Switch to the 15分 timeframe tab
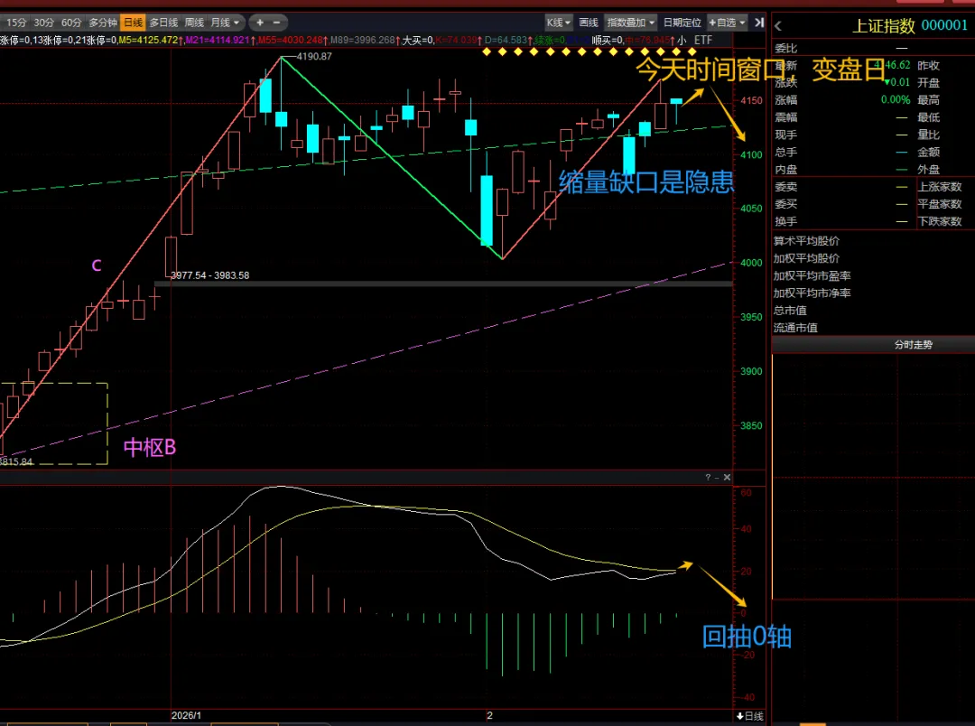 pyautogui.click(x=16, y=23)
